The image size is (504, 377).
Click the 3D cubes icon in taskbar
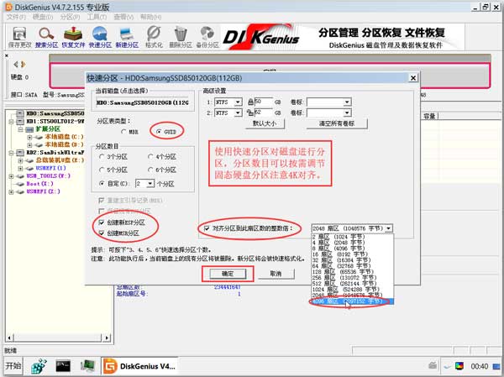[39, 366]
